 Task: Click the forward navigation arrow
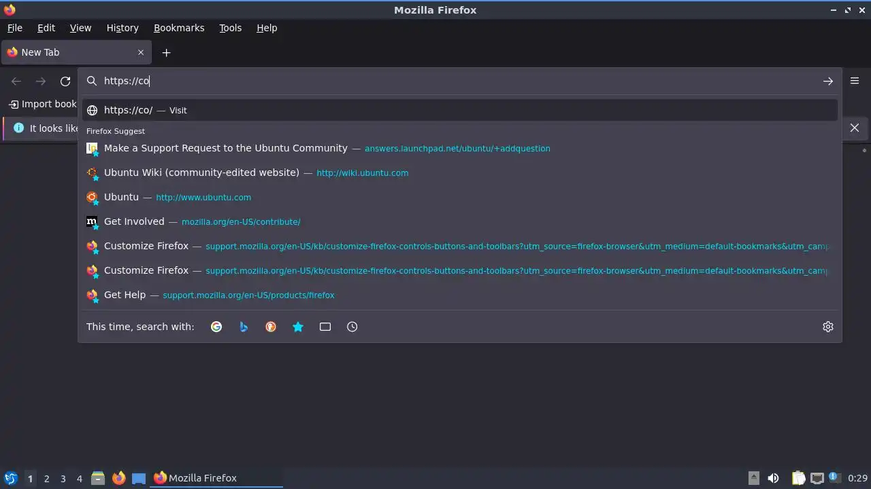click(x=41, y=81)
